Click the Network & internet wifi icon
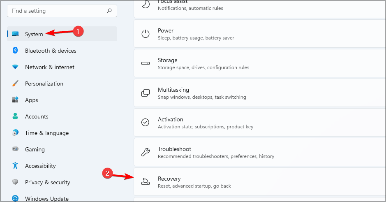This screenshot has height=202, width=386. [x=15, y=67]
